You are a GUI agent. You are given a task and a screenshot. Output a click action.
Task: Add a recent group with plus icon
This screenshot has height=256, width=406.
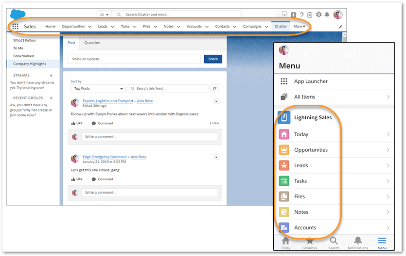(51, 98)
